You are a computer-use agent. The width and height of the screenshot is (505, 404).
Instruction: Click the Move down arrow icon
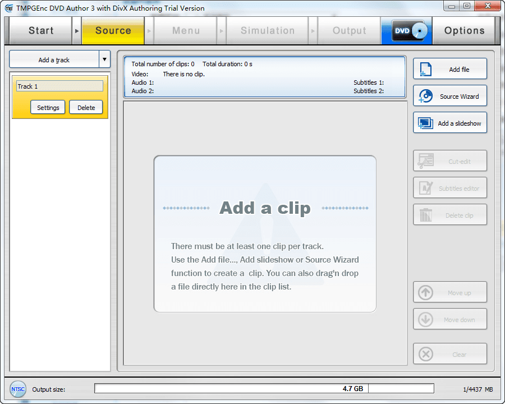point(425,320)
